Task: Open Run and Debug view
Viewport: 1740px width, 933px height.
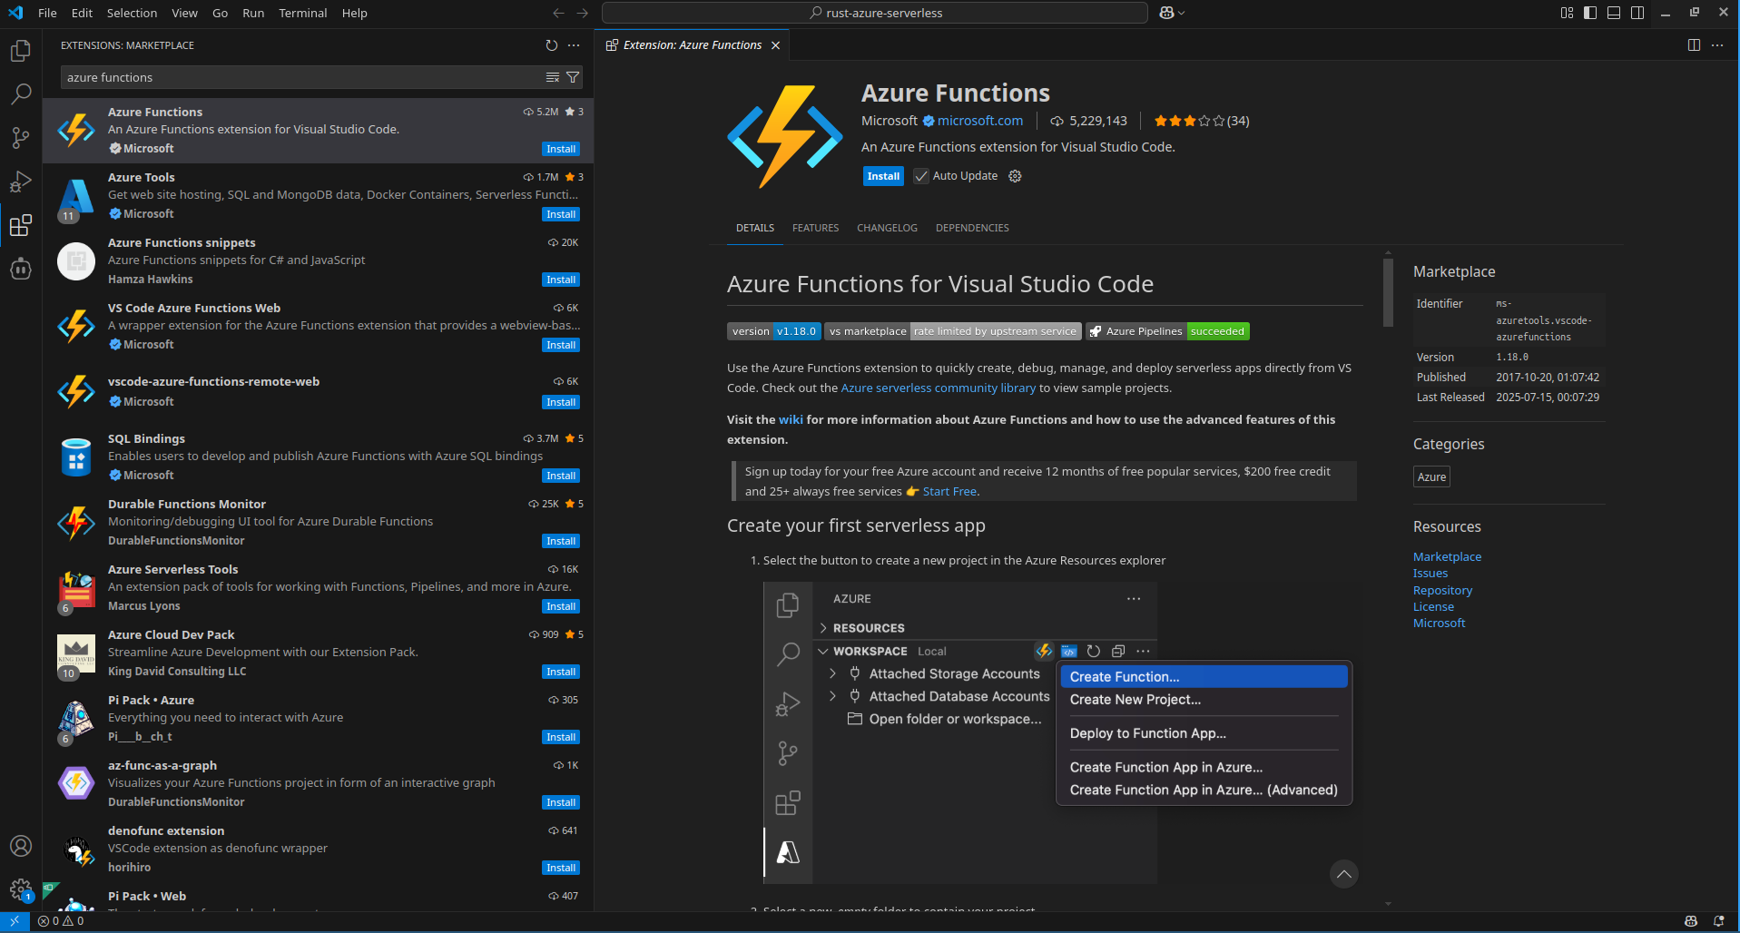Action: [21, 182]
